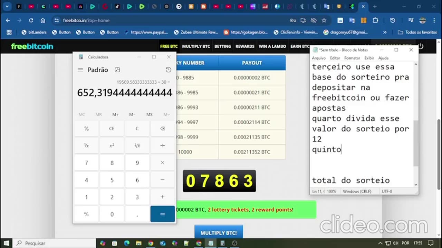Open MULTIPLY BTC menu item

(196, 46)
